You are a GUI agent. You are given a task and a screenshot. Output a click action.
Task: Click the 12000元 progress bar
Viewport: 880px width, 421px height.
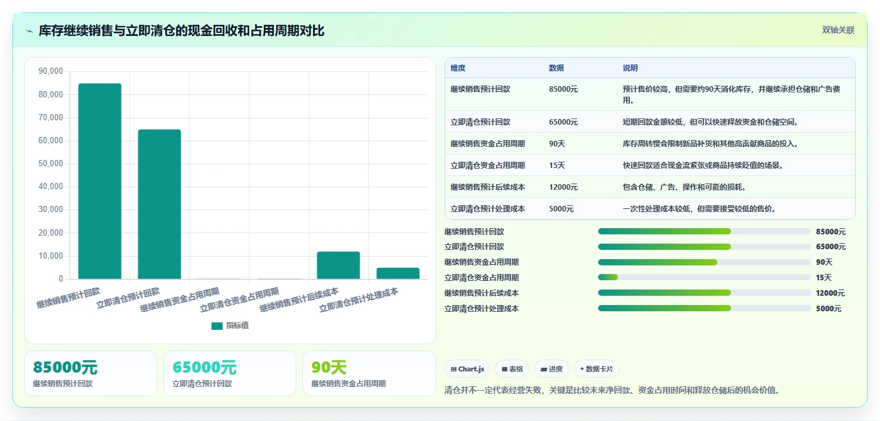pos(704,293)
